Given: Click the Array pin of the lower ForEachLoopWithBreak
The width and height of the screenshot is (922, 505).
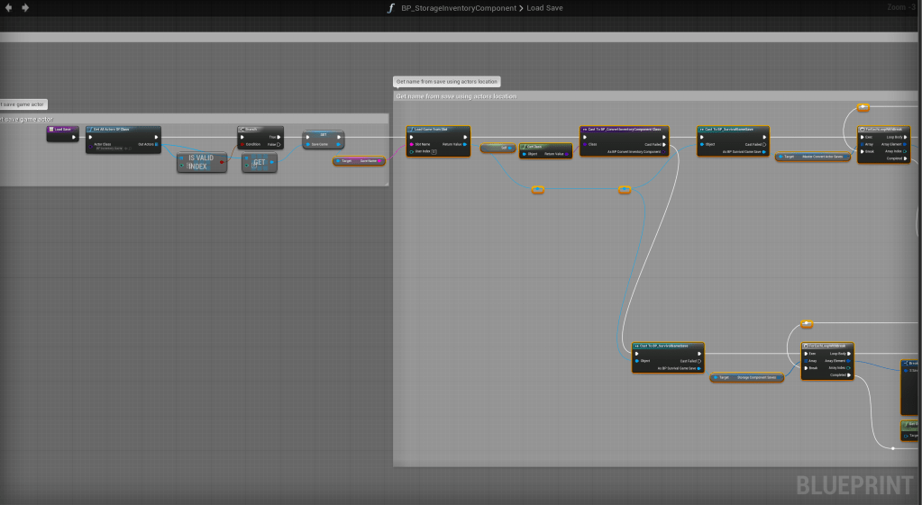Looking at the screenshot, I should (806, 361).
